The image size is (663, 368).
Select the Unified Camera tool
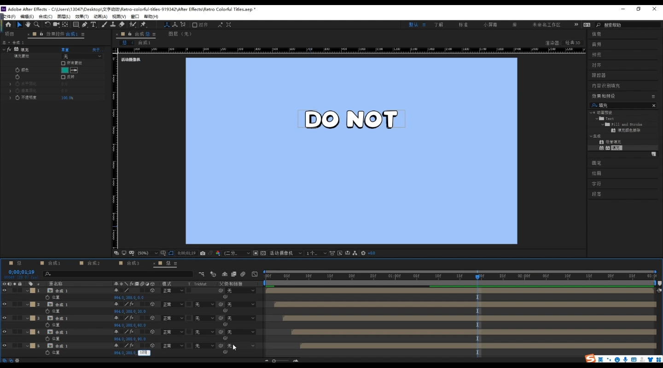[56, 24]
